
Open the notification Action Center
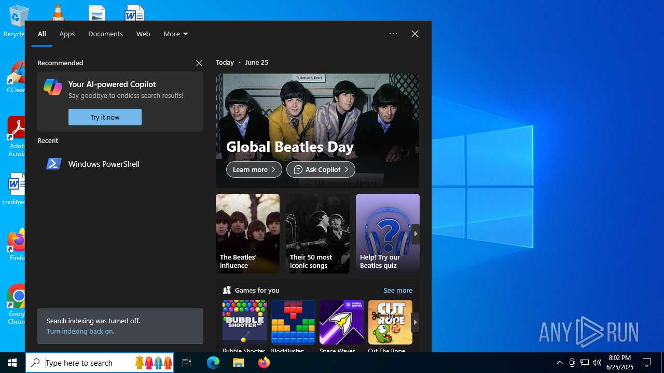point(647,363)
